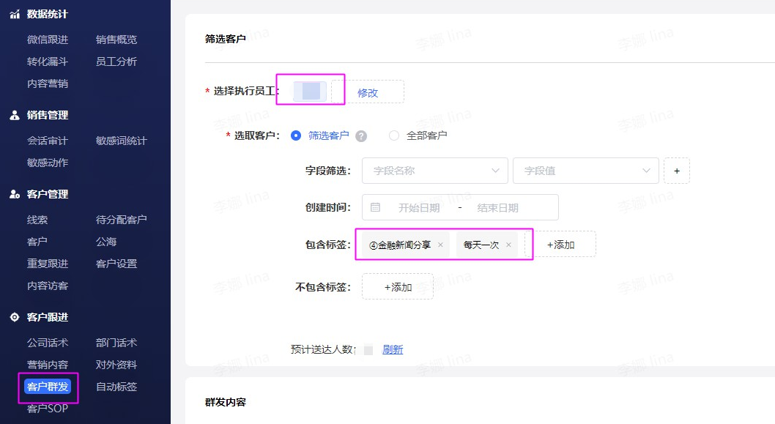Remove the ④金融新闻分享 tag
Screen dimensions: 775x424
click(x=440, y=245)
